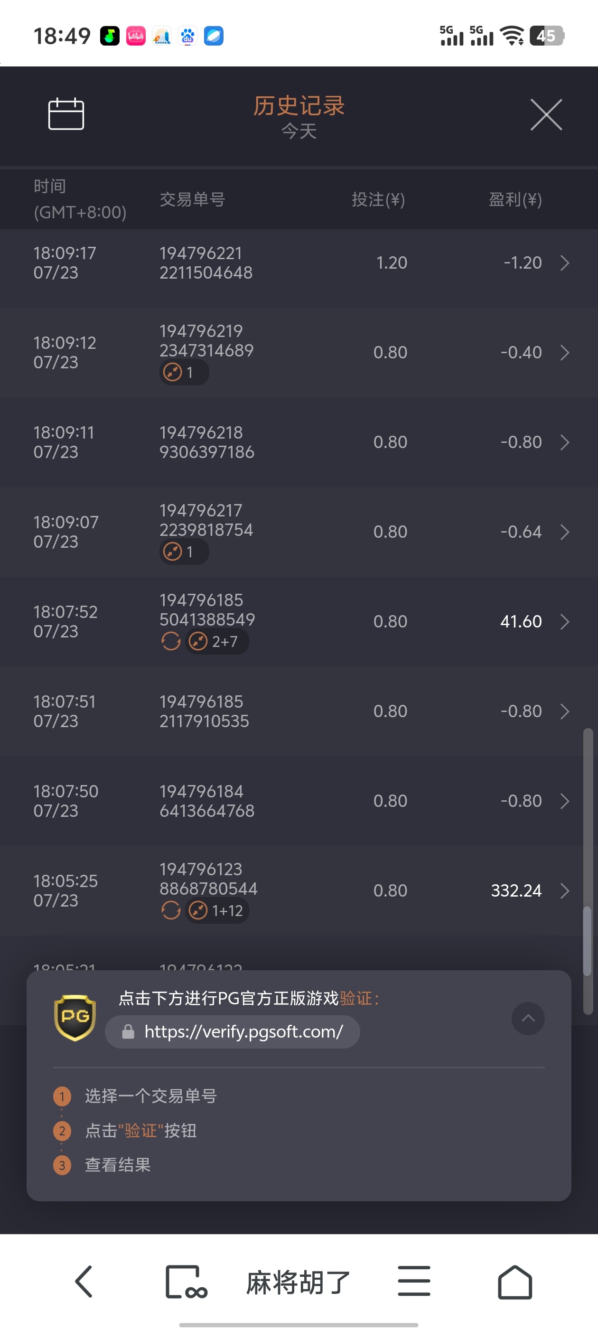Tap the bilibili notification icon in status bar
Screen dimensions: 598x1329
(x=136, y=36)
